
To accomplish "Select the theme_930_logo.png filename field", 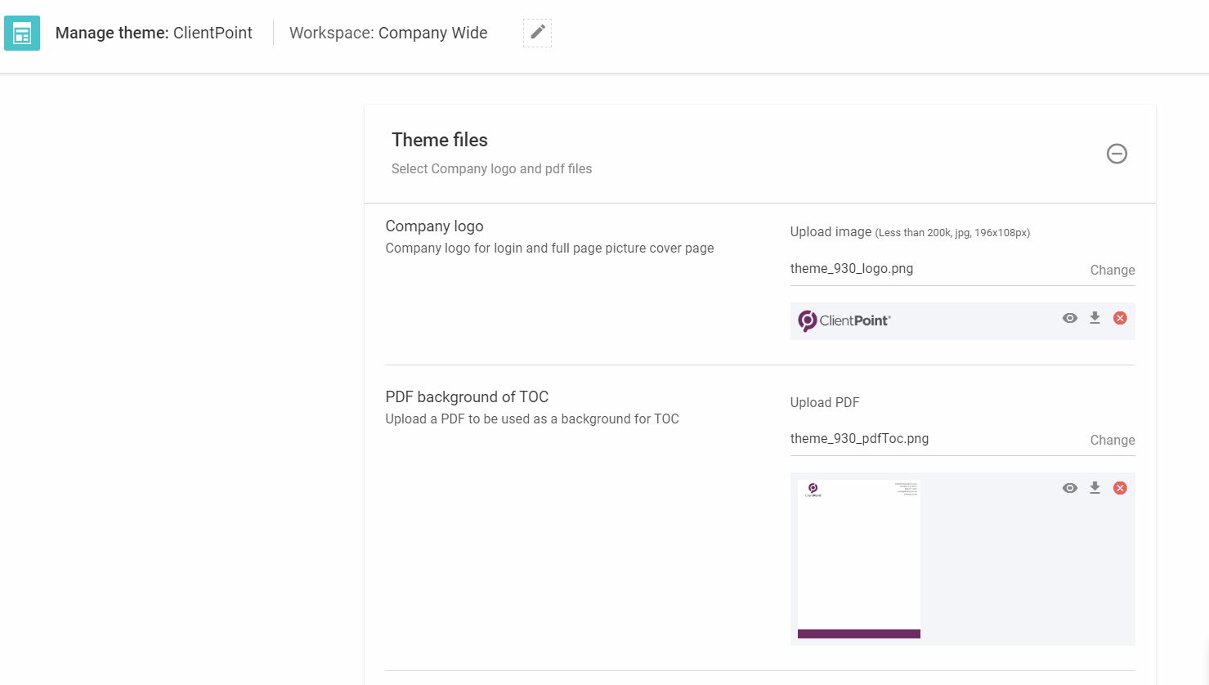I will coord(852,268).
